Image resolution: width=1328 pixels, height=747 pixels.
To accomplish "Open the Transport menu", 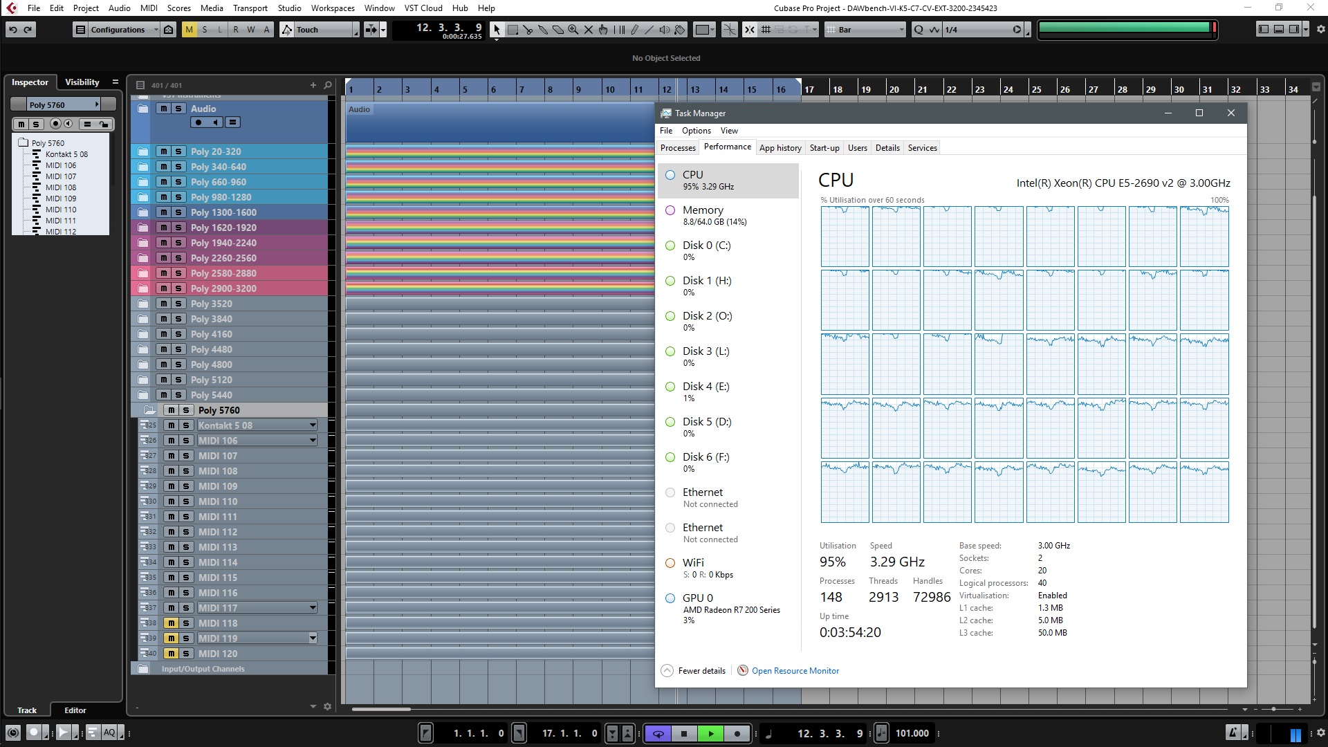I will coord(250,8).
